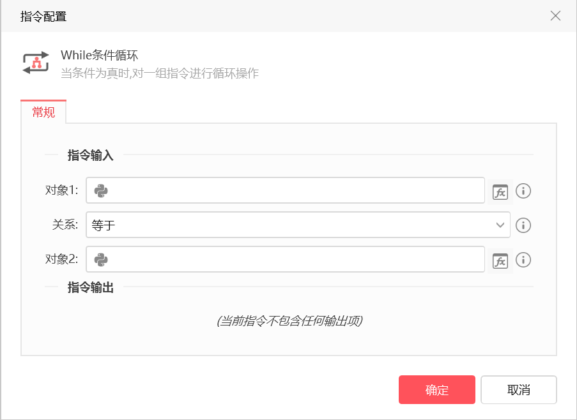This screenshot has width=577, height=420.
Task: Switch to the 常规 tab
Action: (43, 112)
